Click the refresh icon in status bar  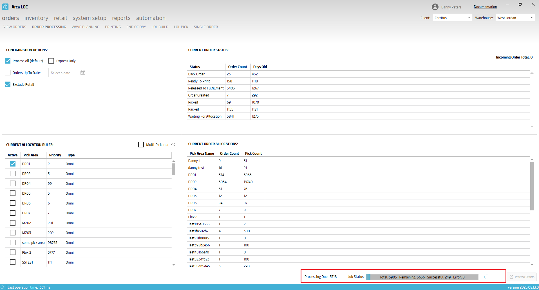(3, 287)
